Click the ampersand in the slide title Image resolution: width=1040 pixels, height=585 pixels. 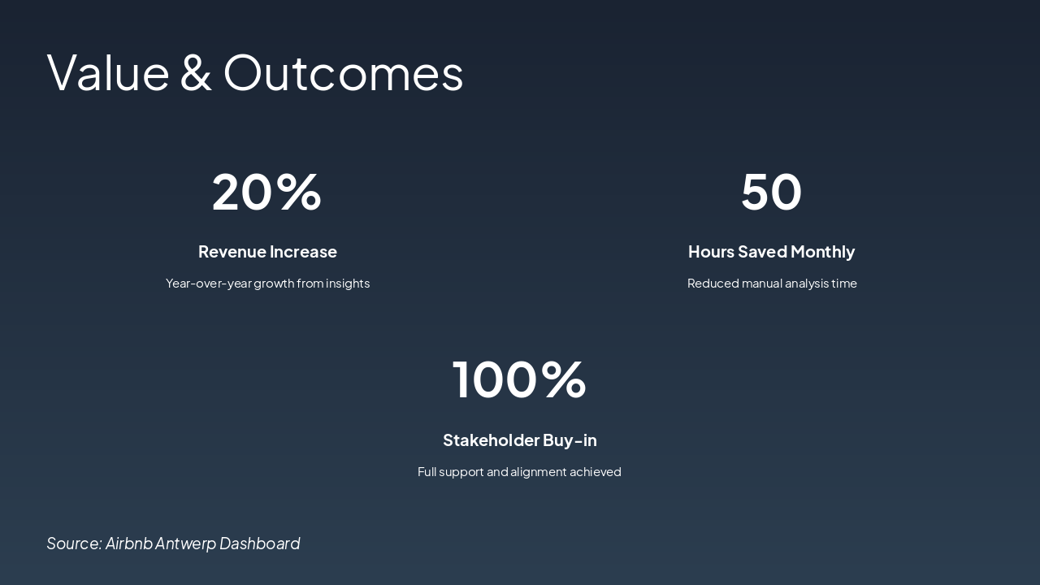196,72
